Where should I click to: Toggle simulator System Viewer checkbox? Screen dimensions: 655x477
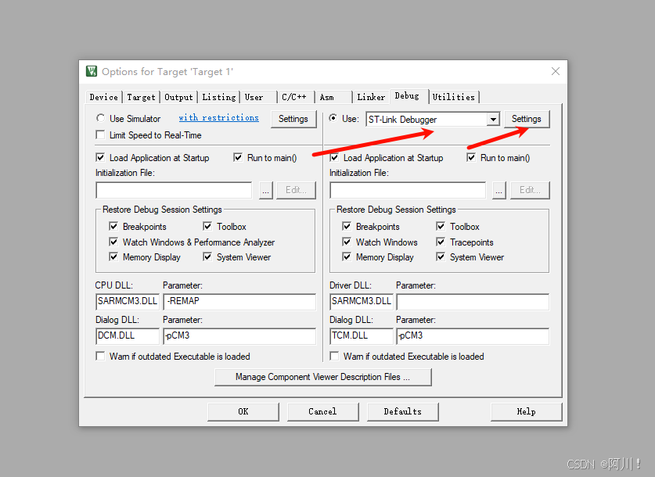(x=207, y=256)
